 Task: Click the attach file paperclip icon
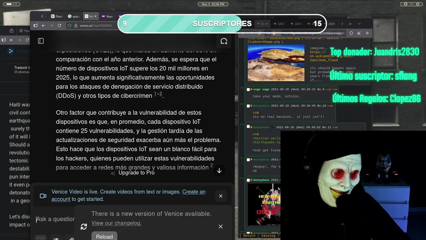point(71,238)
